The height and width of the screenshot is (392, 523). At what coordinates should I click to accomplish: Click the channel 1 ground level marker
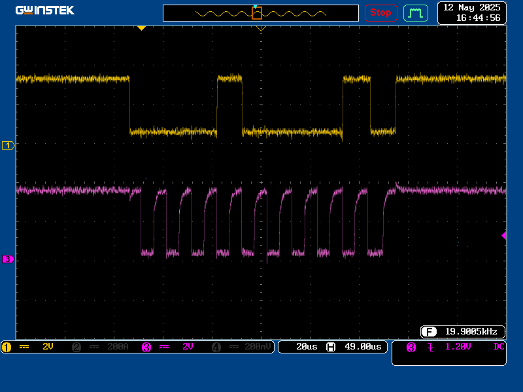tap(8, 145)
